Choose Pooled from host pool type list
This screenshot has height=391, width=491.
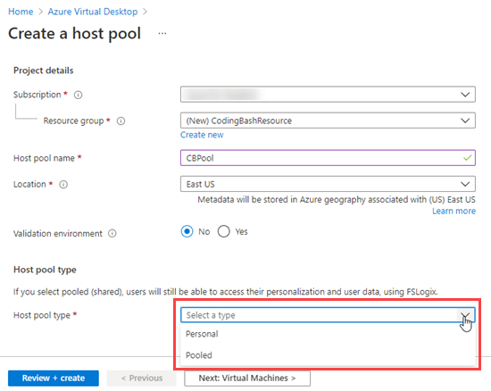[x=328, y=355]
